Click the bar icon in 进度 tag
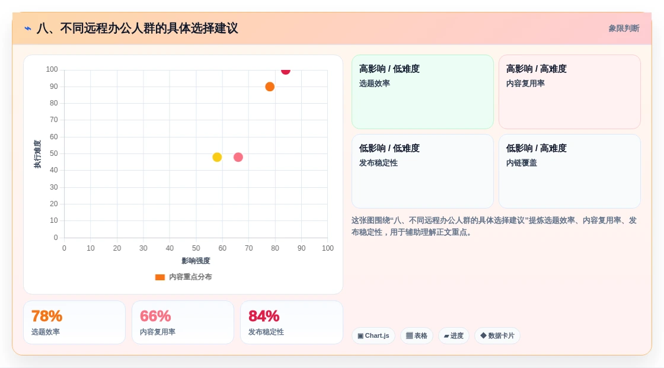This screenshot has height=368, width=664. [446, 336]
